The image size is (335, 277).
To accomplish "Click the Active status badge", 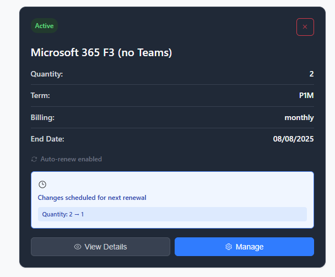I will point(44,26).
